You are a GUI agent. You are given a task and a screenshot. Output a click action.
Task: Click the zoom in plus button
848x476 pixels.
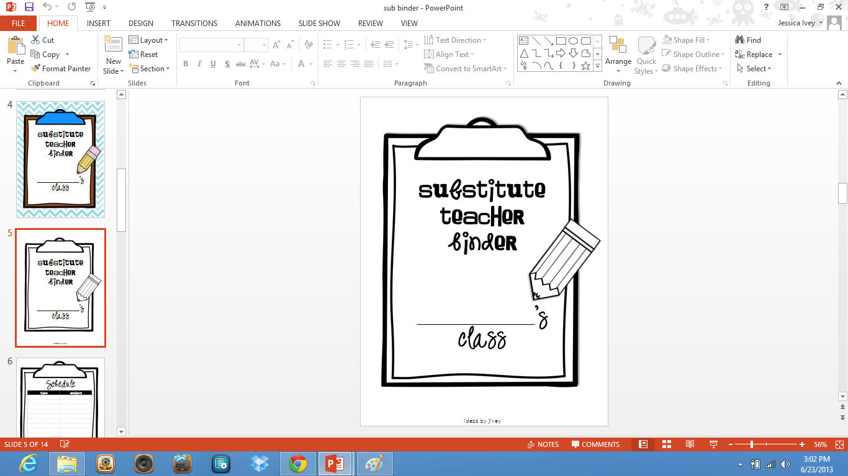coord(802,444)
